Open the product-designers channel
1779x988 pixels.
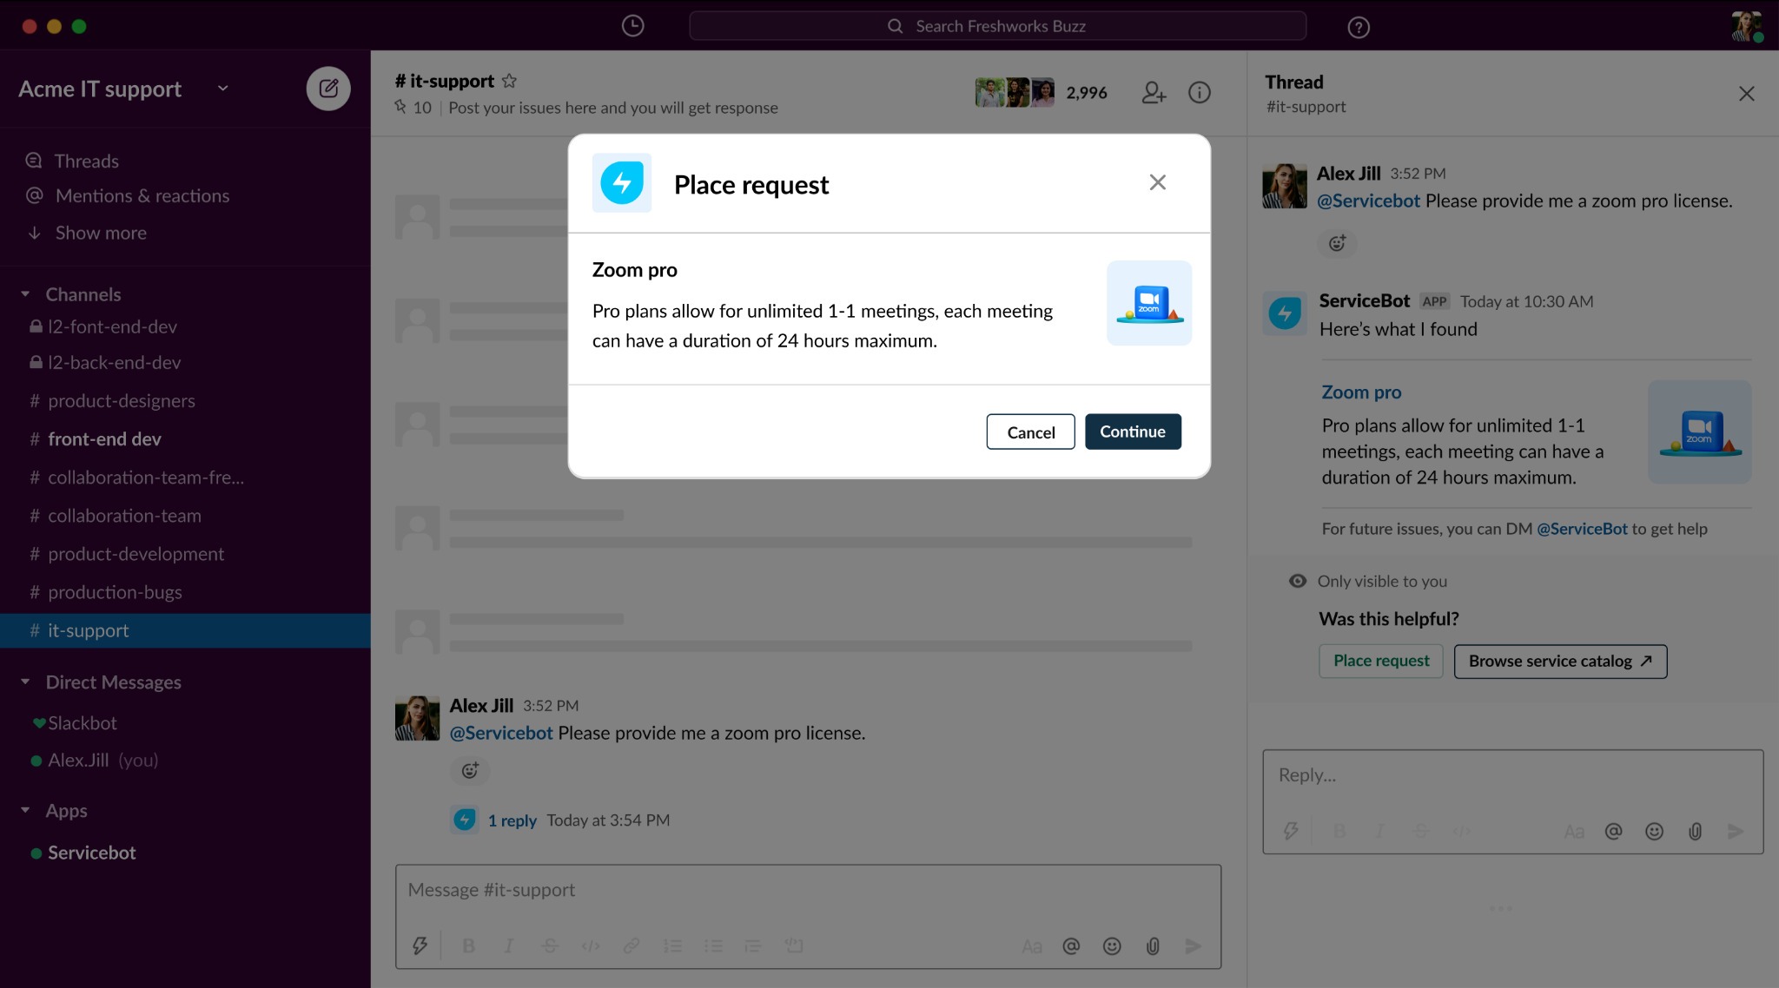pos(121,400)
